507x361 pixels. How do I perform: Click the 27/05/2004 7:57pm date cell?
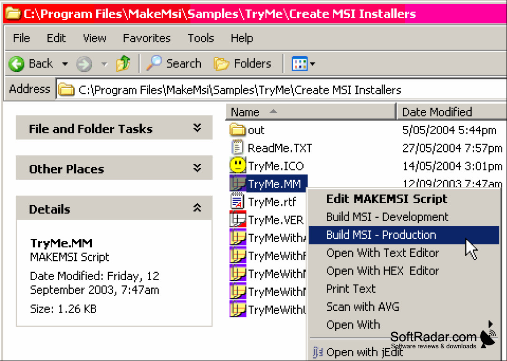[x=453, y=148]
